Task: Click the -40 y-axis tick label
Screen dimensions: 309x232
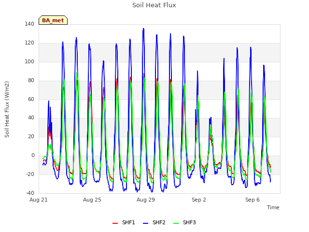Action: 30,193
